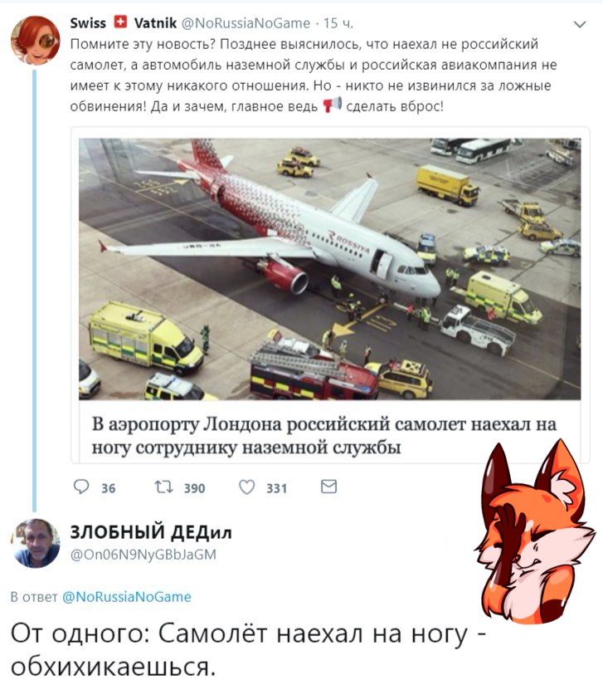Expand the tweet options chevron

[x=580, y=24]
